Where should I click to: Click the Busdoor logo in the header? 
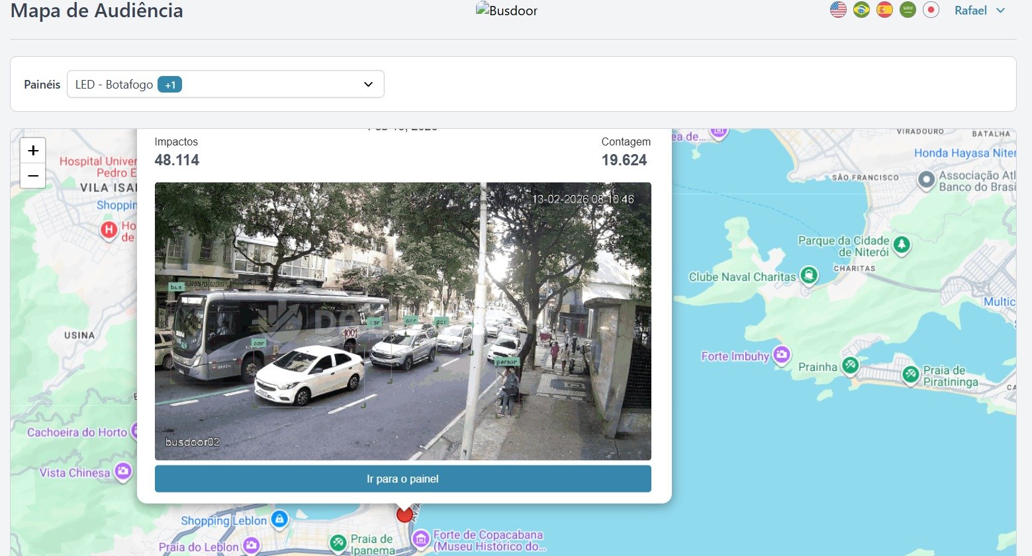point(506,11)
